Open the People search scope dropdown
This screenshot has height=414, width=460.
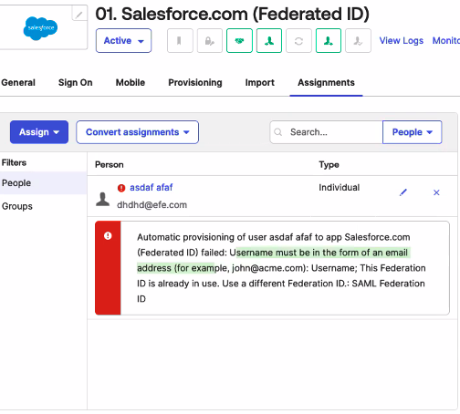[x=413, y=132]
